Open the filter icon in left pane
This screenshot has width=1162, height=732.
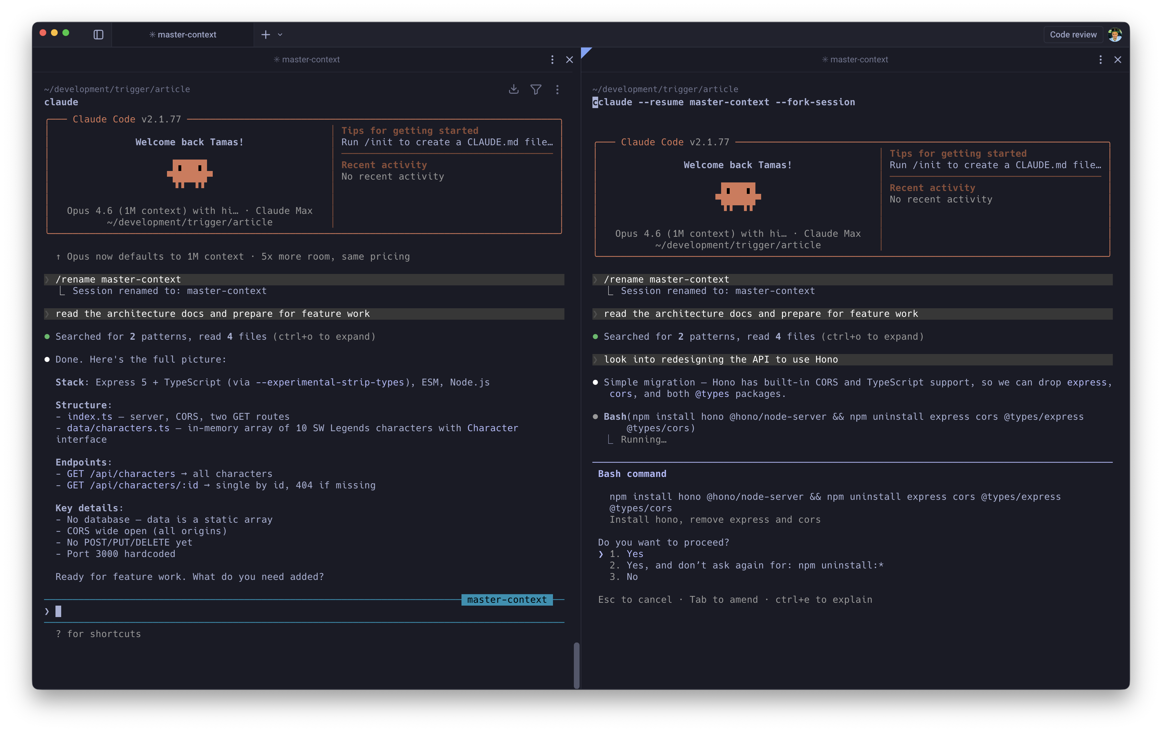(x=536, y=89)
